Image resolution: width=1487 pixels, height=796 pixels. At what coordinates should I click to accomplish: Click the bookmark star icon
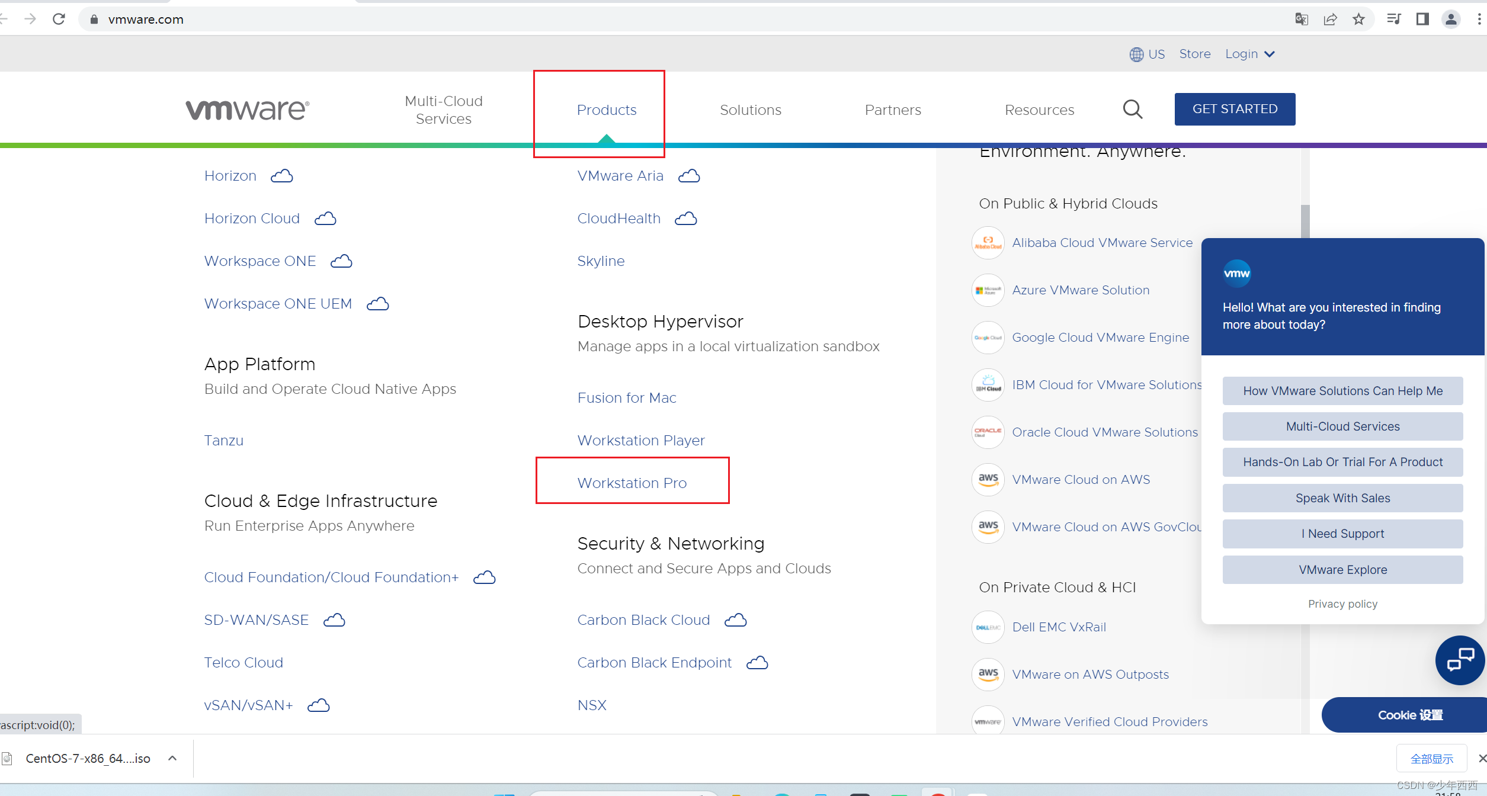1358,20
